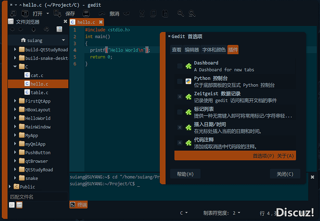Enable the 标记列表 plugin checkbox
The width and height of the screenshot is (320, 221).
pos(179,112)
